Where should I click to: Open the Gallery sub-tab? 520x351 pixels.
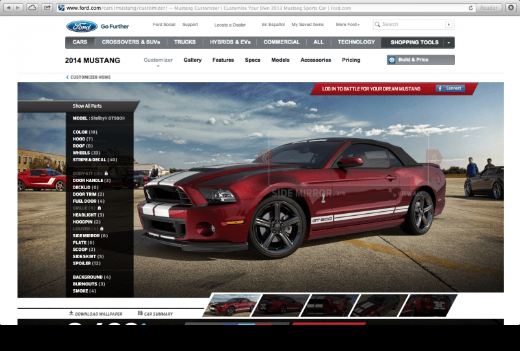[192, 60]
